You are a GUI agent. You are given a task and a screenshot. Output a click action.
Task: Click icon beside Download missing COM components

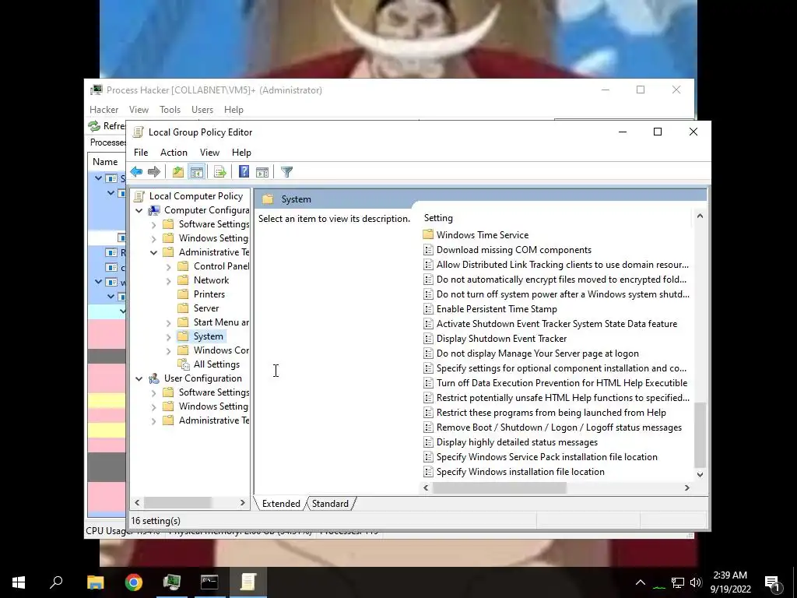[428, 250]
